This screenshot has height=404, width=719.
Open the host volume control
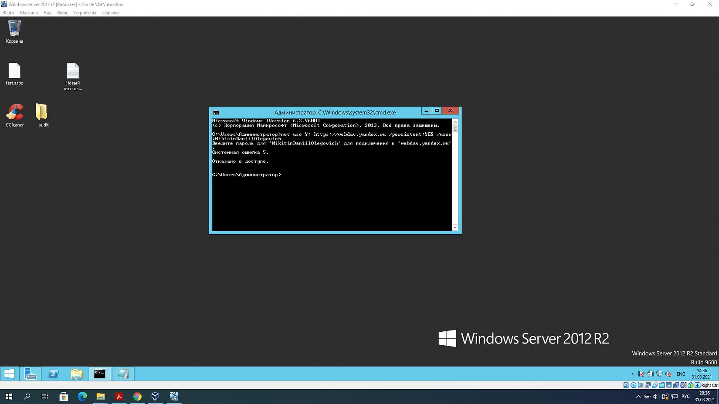[x=656, y=397]
